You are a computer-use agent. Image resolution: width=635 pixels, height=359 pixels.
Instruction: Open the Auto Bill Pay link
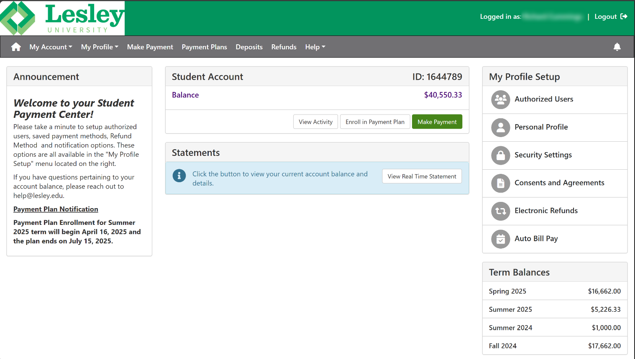[536, 239]
